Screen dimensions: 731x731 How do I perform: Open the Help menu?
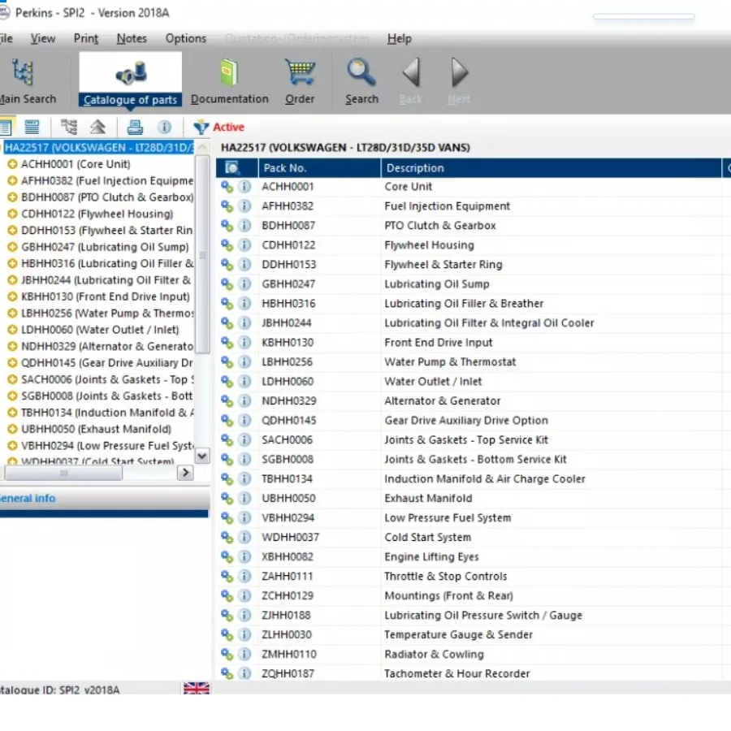[x=399, y=38]
